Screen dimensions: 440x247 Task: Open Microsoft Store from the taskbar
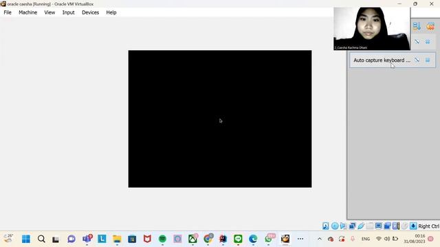(132, 239)
